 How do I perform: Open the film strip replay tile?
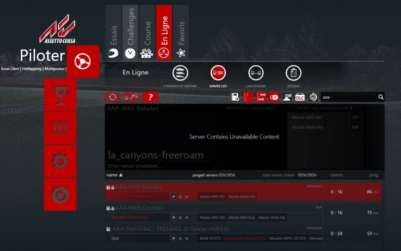click(60, 128)
